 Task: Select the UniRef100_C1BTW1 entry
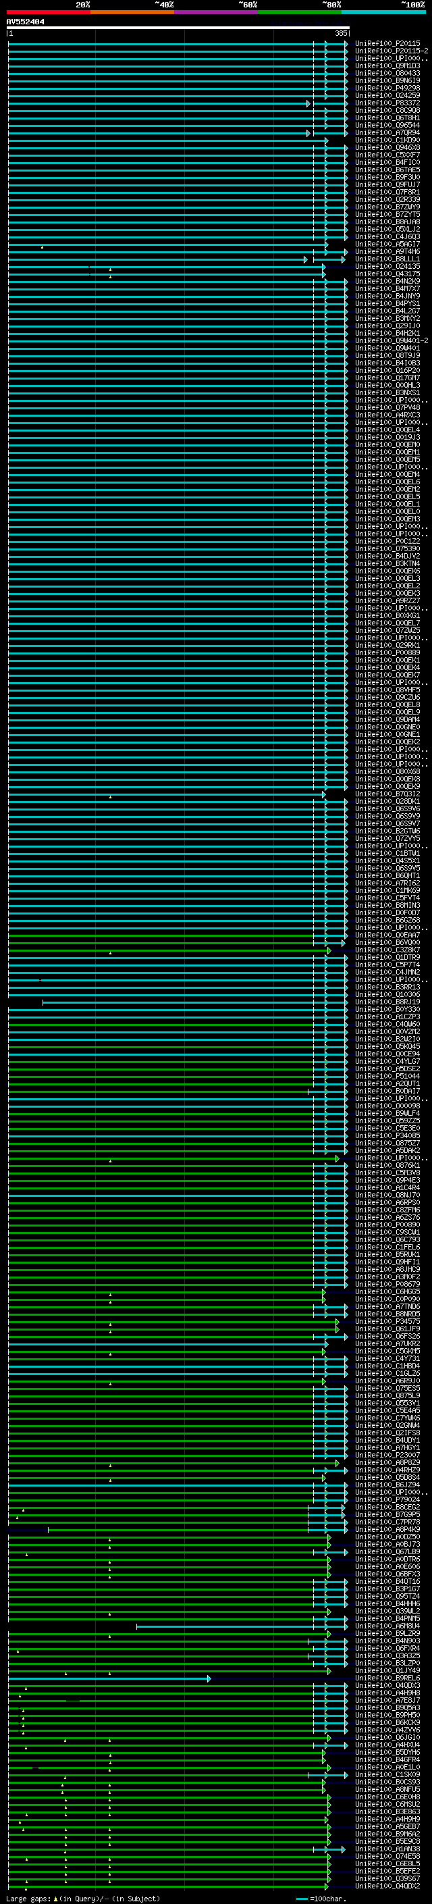click(387, 854)
